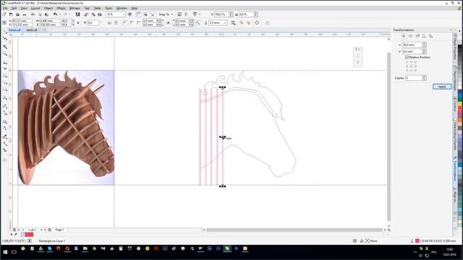Viewport: 463px width, 260px height.
Task: Open the Windows Start button
Action: point(5,252)
